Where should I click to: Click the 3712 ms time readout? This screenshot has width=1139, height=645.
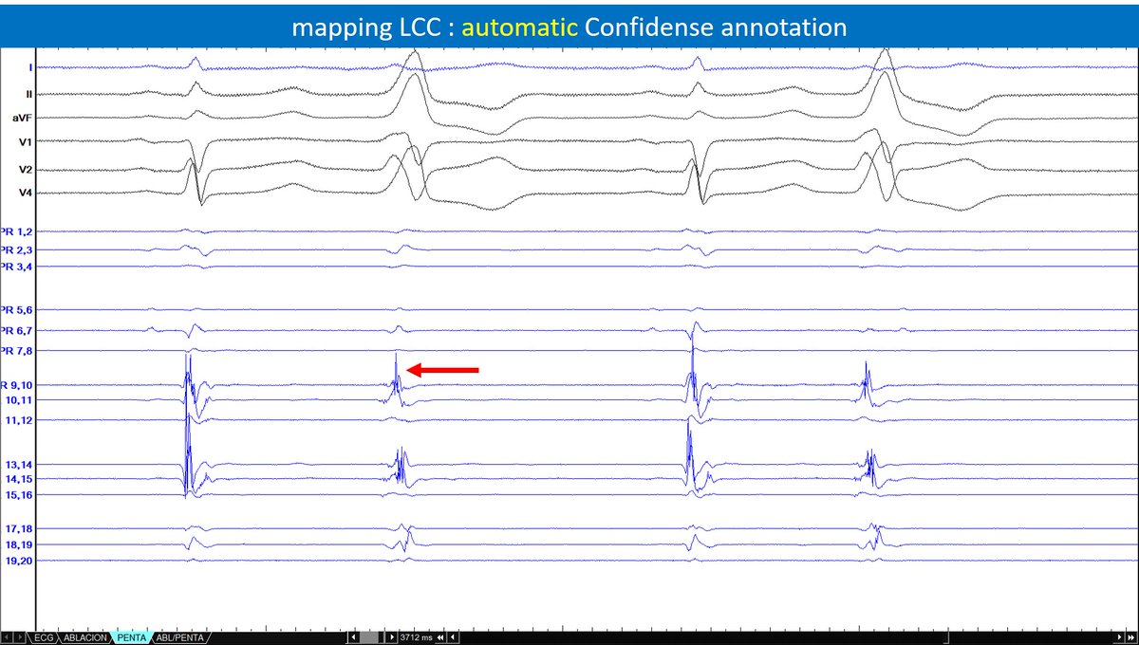416,637
